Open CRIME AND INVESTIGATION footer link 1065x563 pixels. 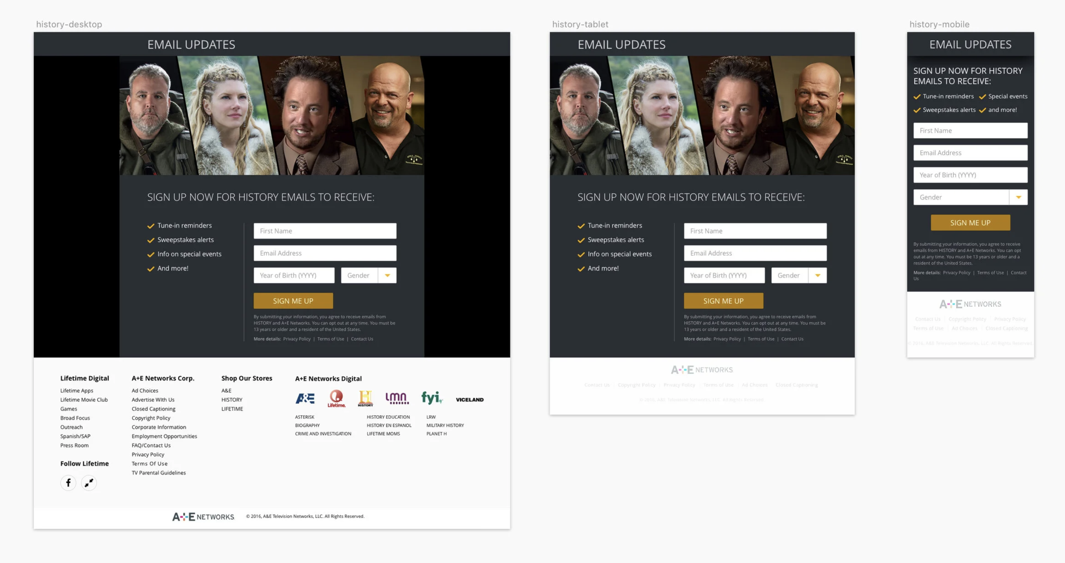323,434
